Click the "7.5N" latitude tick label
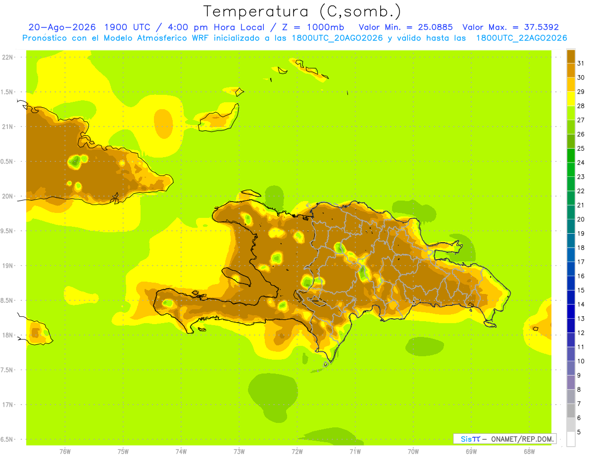The height and width of the screenshot is (458, 594). point(7,370)
